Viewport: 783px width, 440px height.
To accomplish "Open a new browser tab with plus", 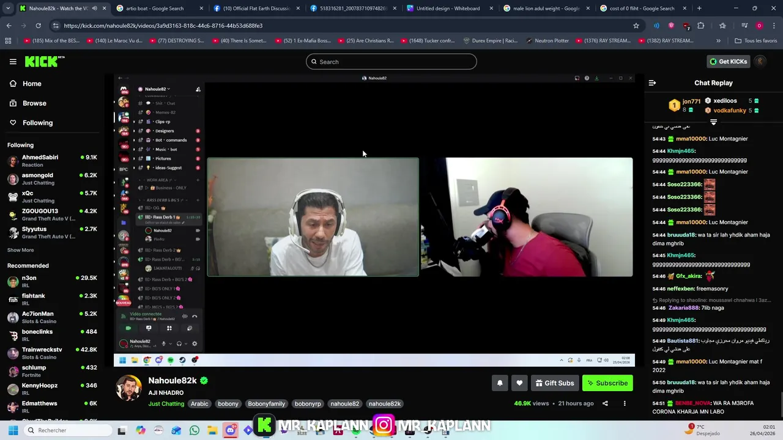I will tap(699, 9).
